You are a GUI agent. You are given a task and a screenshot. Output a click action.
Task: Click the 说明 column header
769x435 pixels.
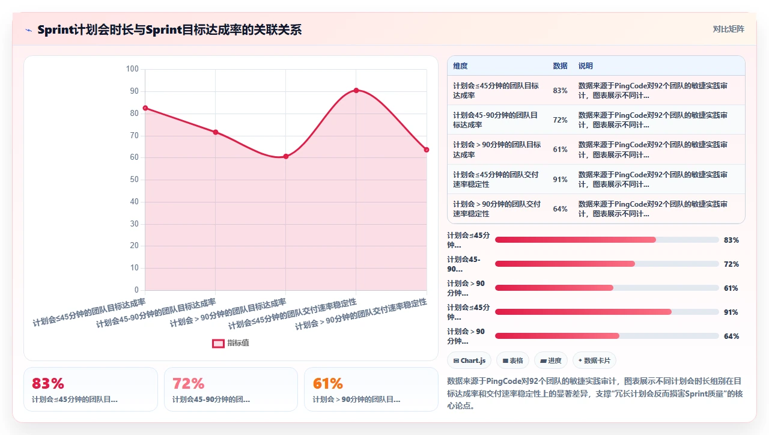coord(585,66)
